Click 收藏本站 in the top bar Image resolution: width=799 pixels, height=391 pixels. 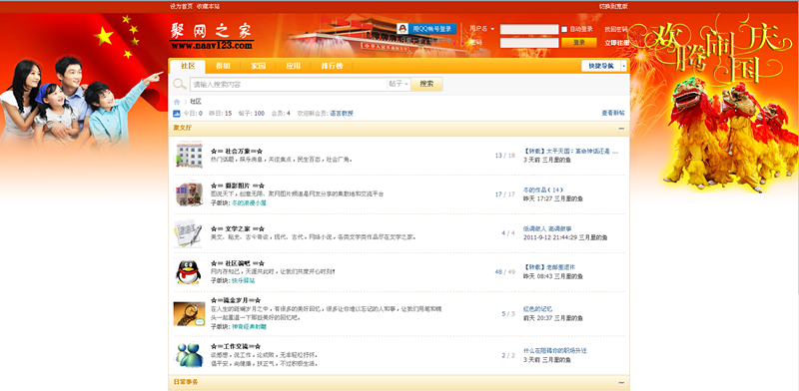(209, 6)
